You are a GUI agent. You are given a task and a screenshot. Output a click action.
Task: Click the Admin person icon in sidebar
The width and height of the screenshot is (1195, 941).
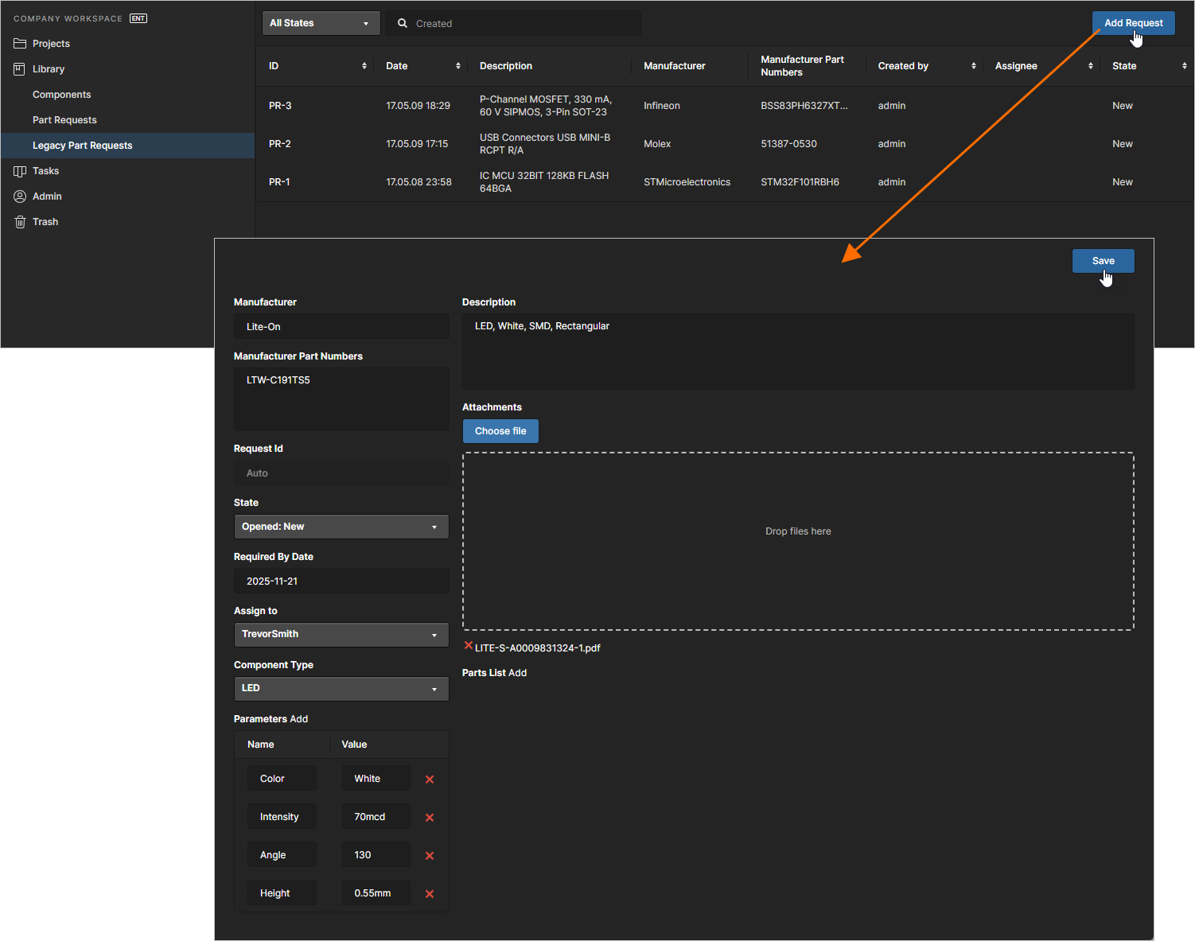click(x=20, y=196)
